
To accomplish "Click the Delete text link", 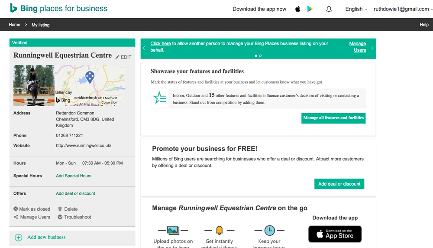I will 71,209.
